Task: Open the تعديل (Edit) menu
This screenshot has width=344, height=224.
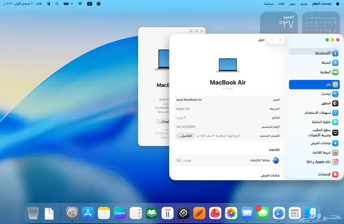Action: 304,4
